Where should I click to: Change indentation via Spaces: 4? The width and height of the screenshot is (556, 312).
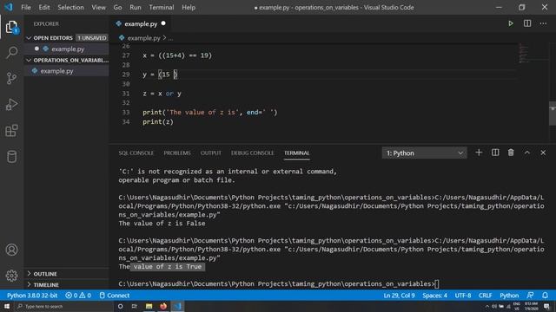point(434,296)
